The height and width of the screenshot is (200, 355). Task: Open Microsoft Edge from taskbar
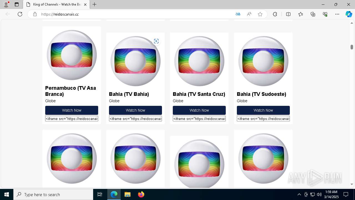click(x=114, y=194)
